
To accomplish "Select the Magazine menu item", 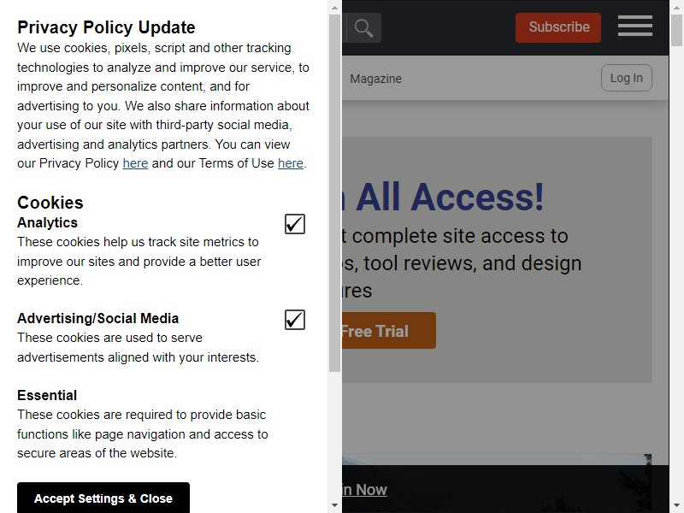I will coord(375,79).
